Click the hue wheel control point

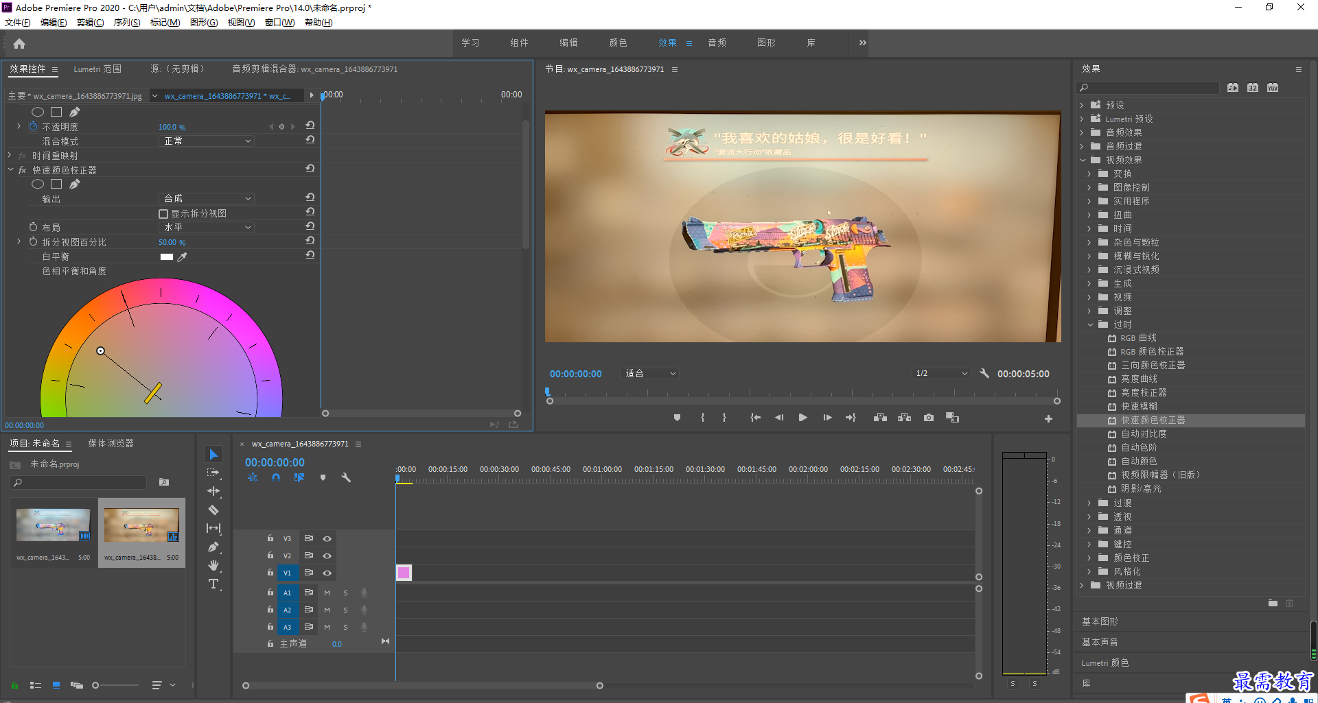point(100,350)
